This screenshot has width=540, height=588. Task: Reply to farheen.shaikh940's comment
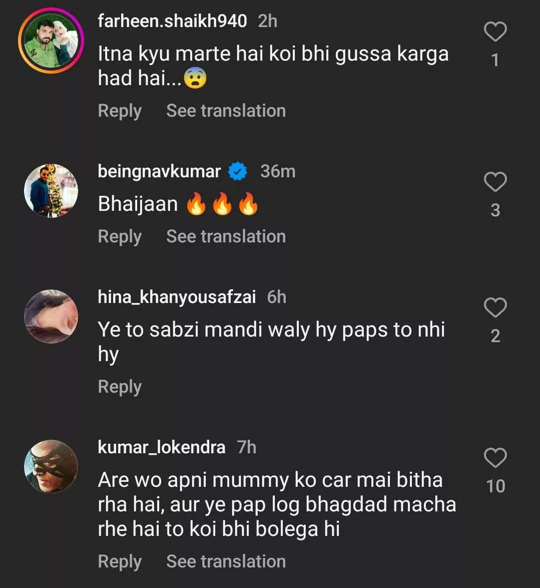(120, 111)
